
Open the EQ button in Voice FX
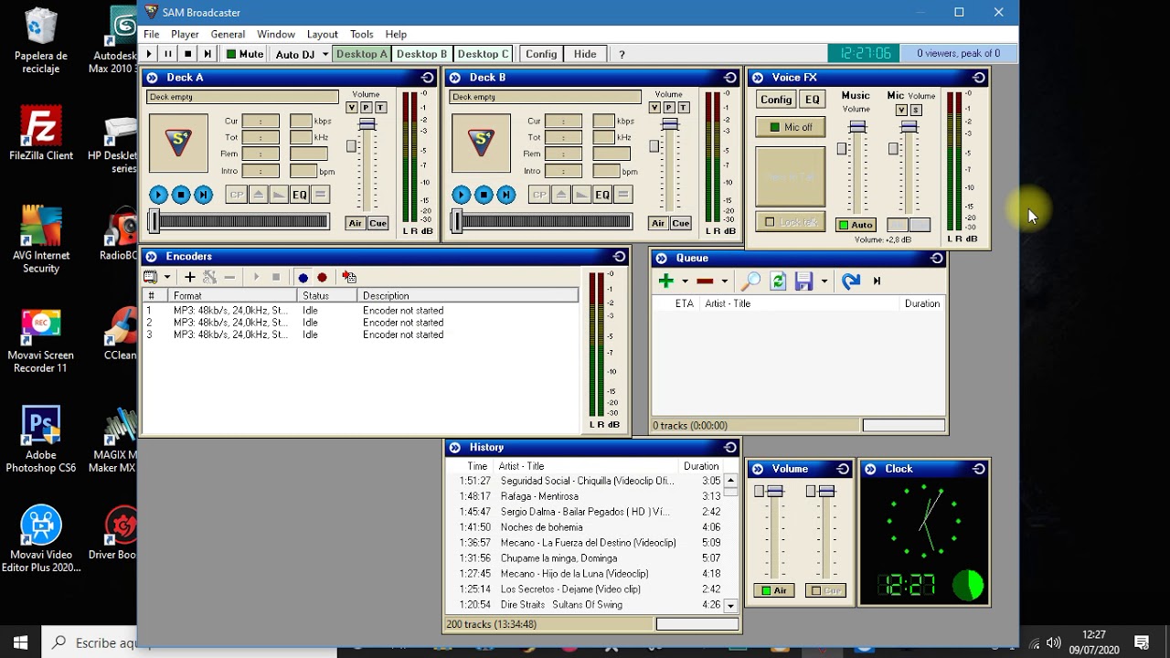tap(813, 100)
